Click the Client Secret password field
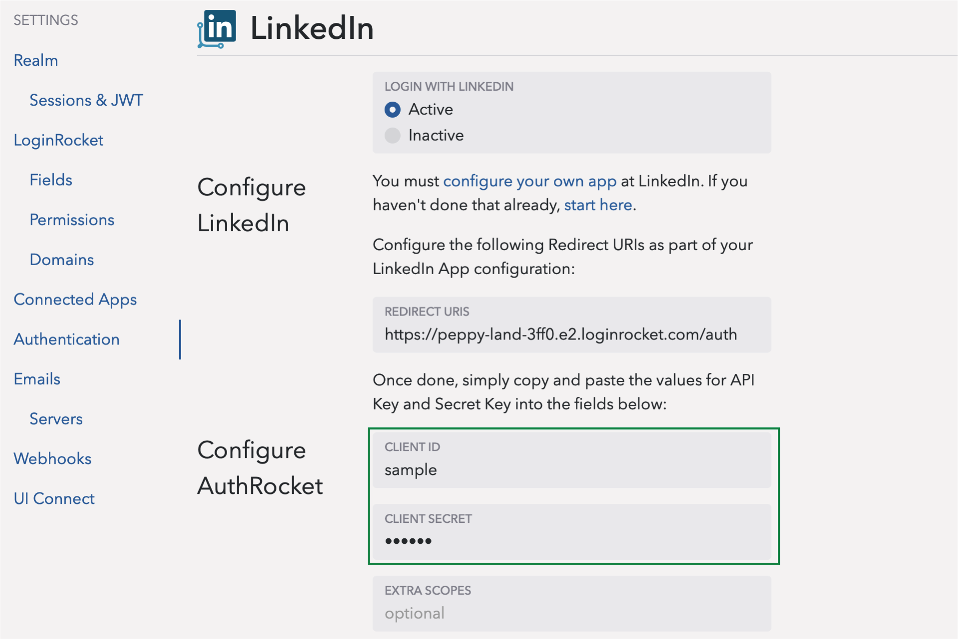The image size is (958, 639). click(x=572, y=532)
